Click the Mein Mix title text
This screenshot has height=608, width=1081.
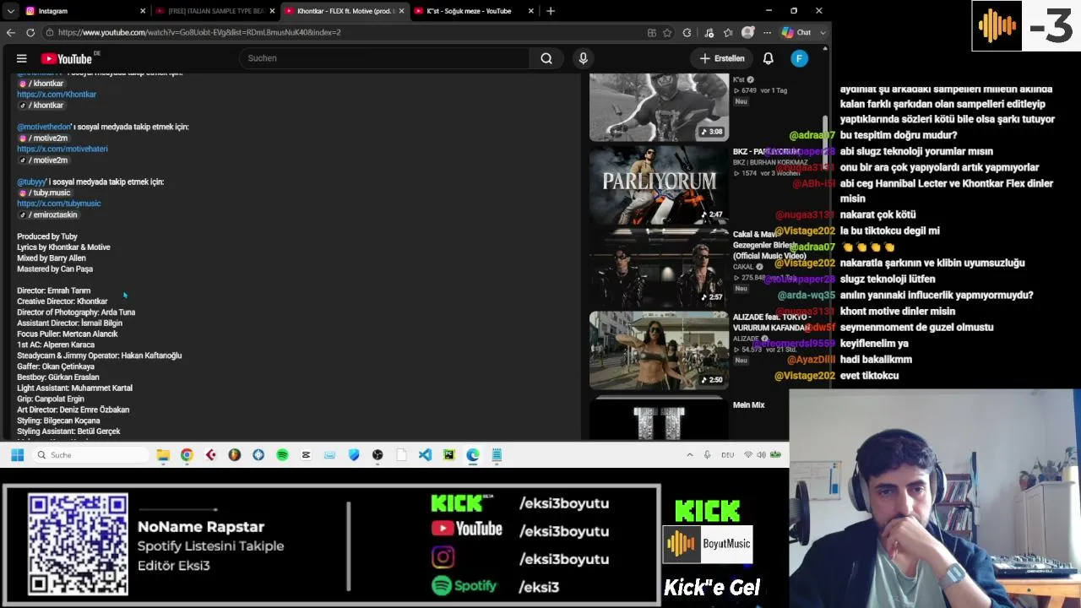point(749,405)
